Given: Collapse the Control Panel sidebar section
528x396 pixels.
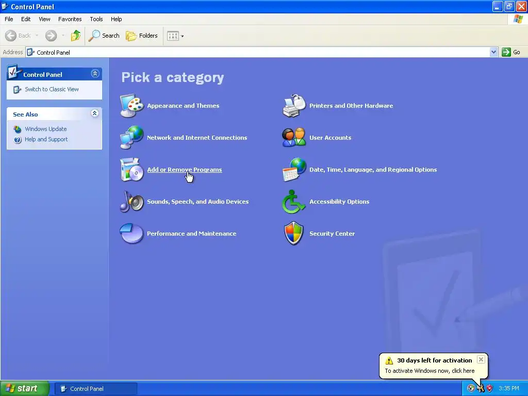Looking at the screenshot, I should pyautogui.click(x=95, y=73).
